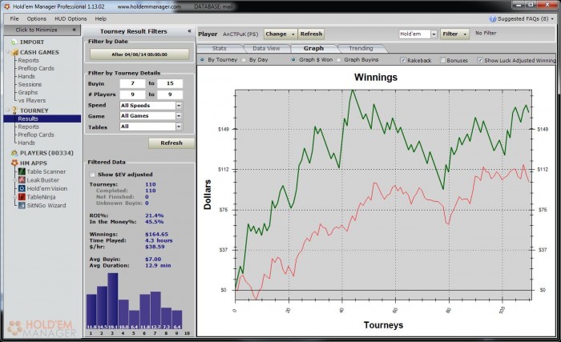561x342 pixels.
Task: Click the Hold'em Manager title bar icon
Action: click(6, 6)
